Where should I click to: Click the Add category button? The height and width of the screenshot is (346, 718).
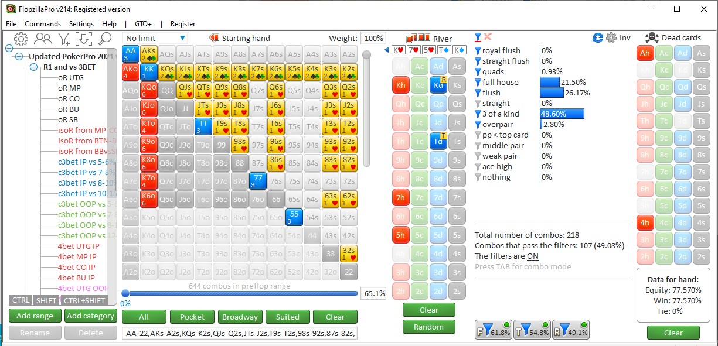tap(90, 316)
